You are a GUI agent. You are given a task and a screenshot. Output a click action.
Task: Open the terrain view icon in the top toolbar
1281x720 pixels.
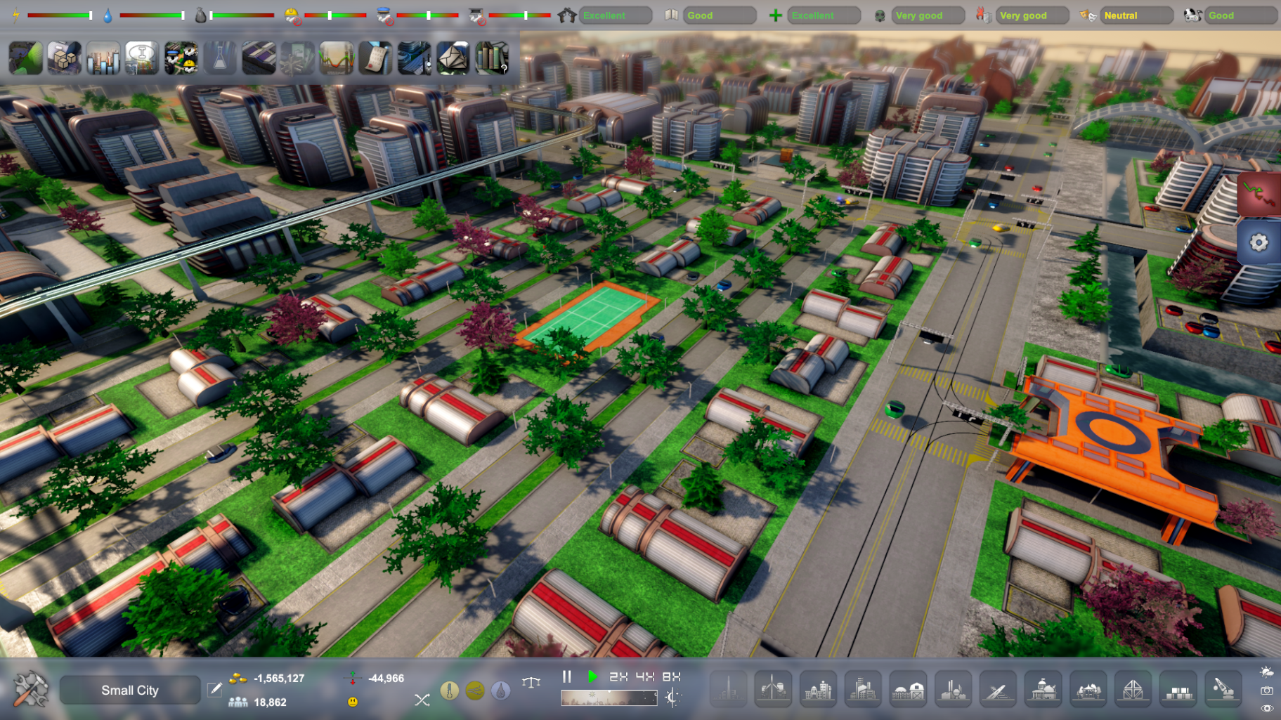coord(26,58)
